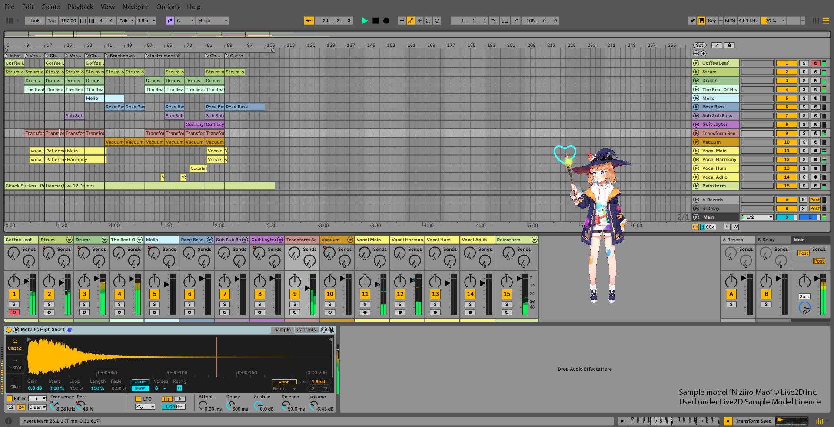
Task: Toggle the Filter on/off switch in Simpler
Action: tap(10, 398)
